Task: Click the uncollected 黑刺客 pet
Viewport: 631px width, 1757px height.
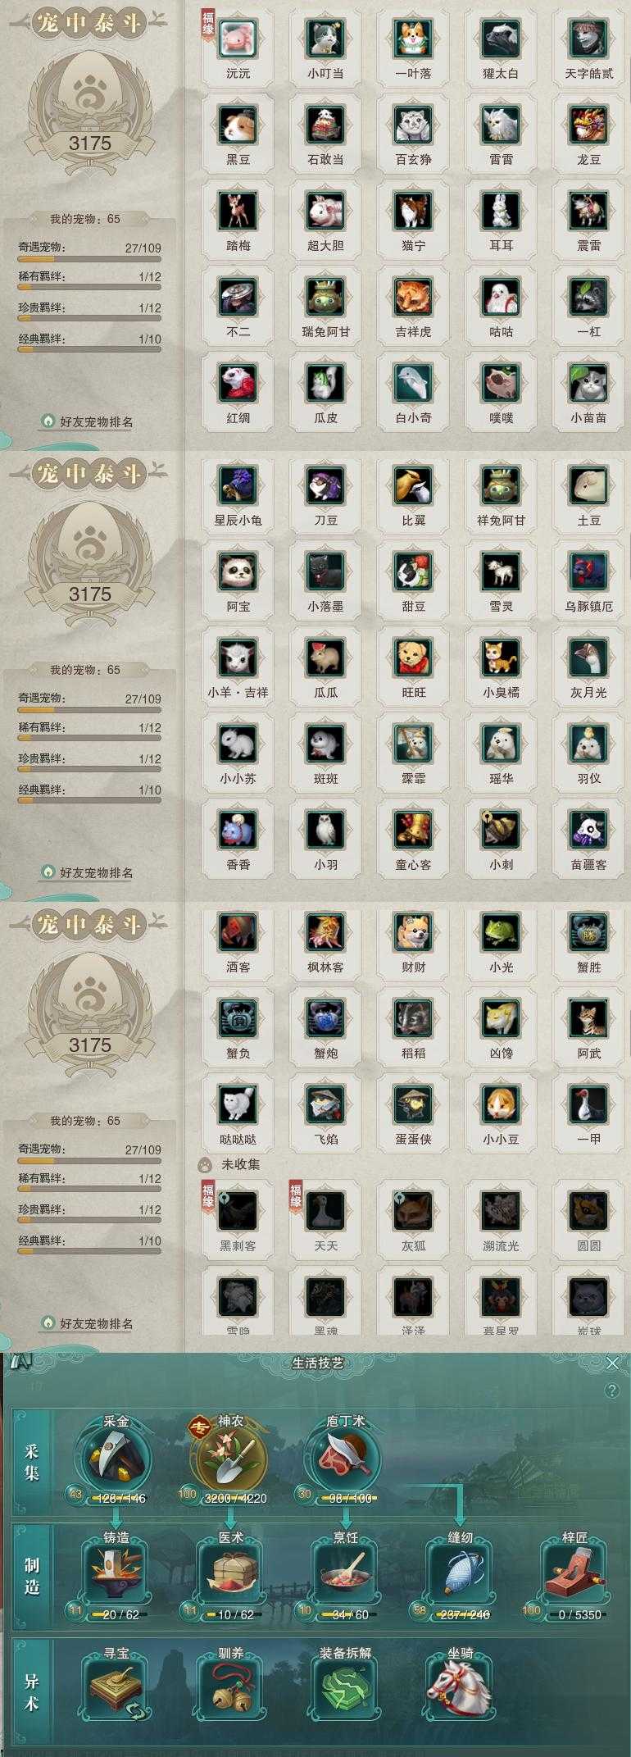Action: 238,1210
